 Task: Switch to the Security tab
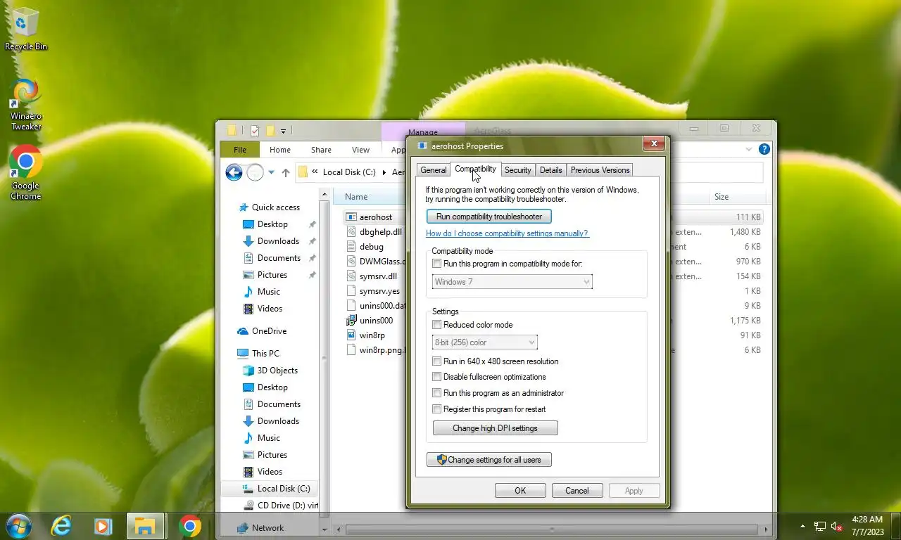pyautogui.click(x=518, y=170)
